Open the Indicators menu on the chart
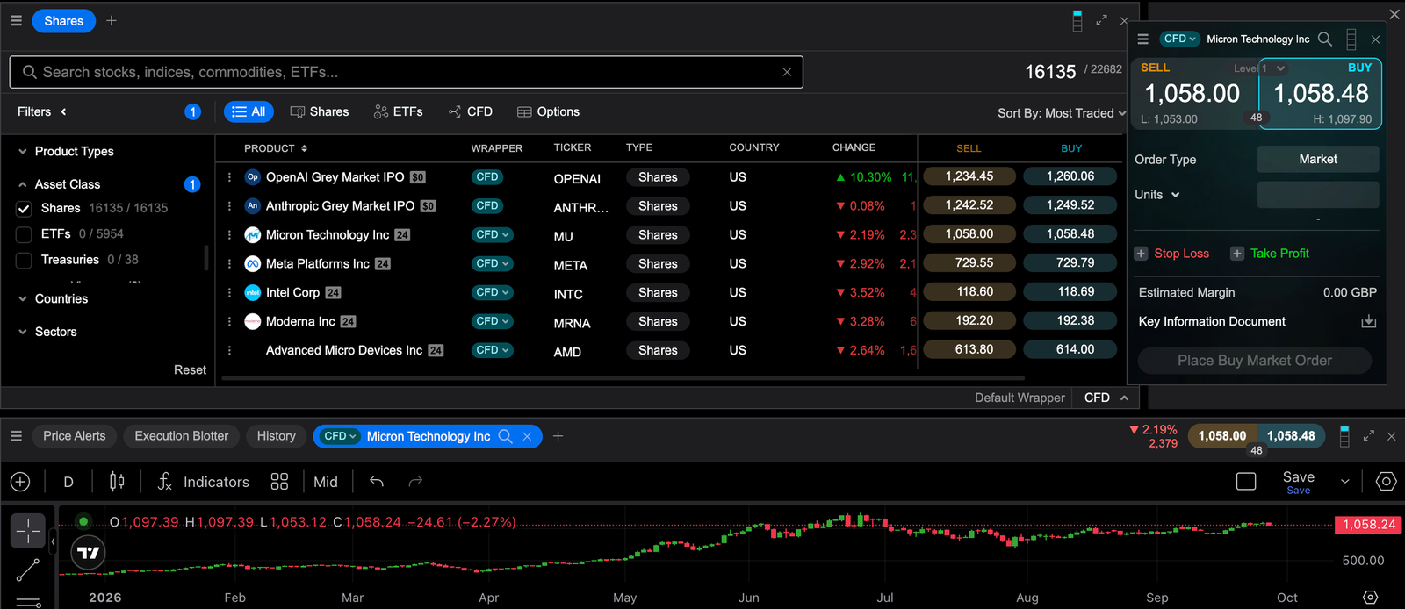This screenshot has height=609, width=1405. [203, 482]
